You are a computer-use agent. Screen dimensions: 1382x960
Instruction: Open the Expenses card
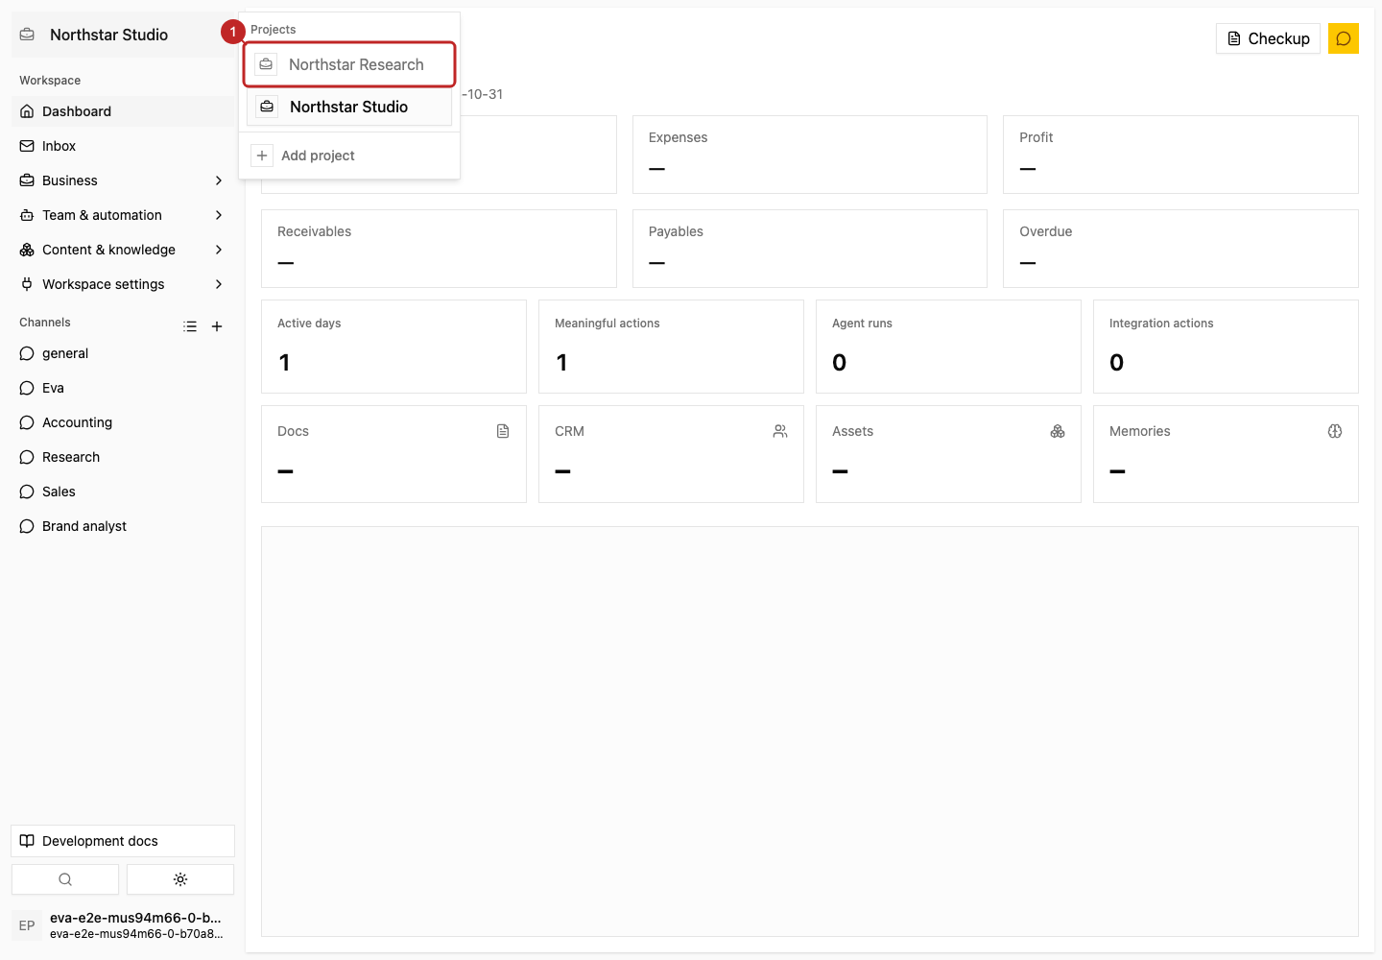[x=810, y=155]
